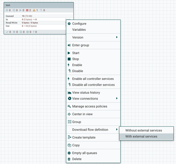Viewport: 176px width, 164px height.
Task: Click the Enable lightning bolt icon
Action: 69,65
